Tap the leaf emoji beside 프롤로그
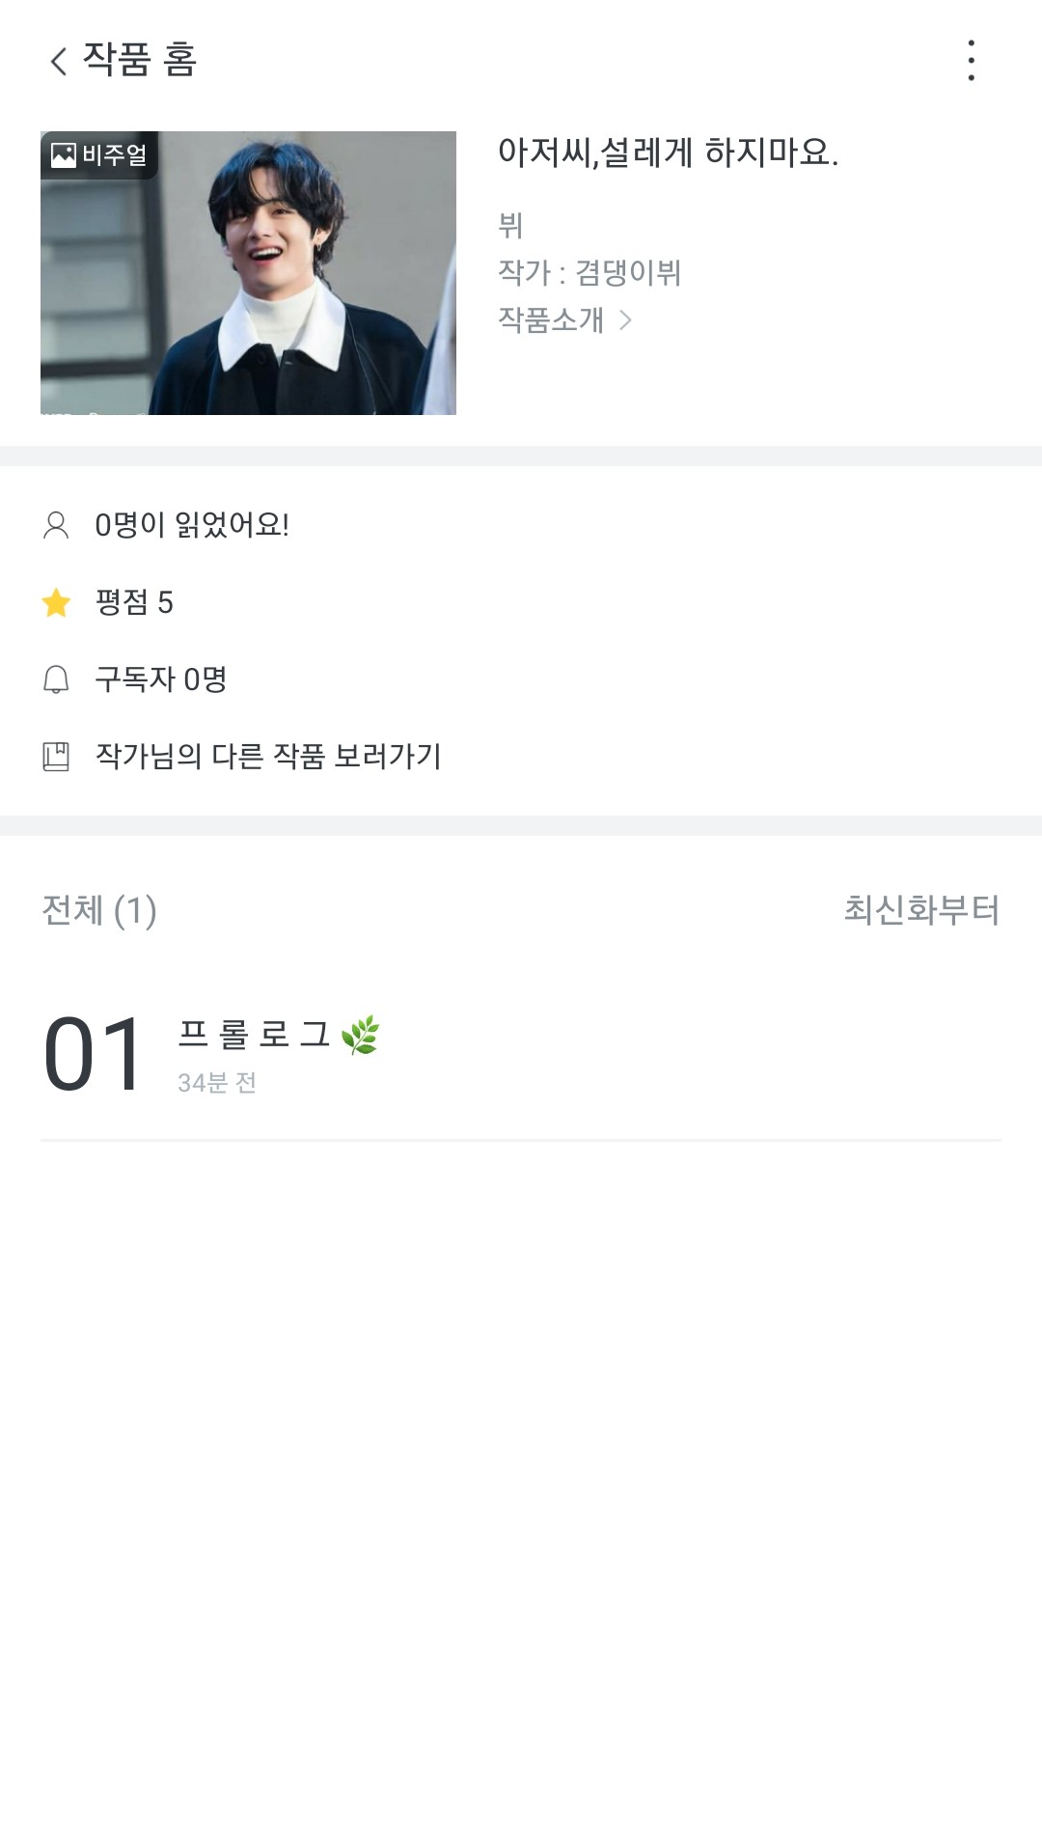Screen dimensions: 1042x1829 coord(361,1035)
